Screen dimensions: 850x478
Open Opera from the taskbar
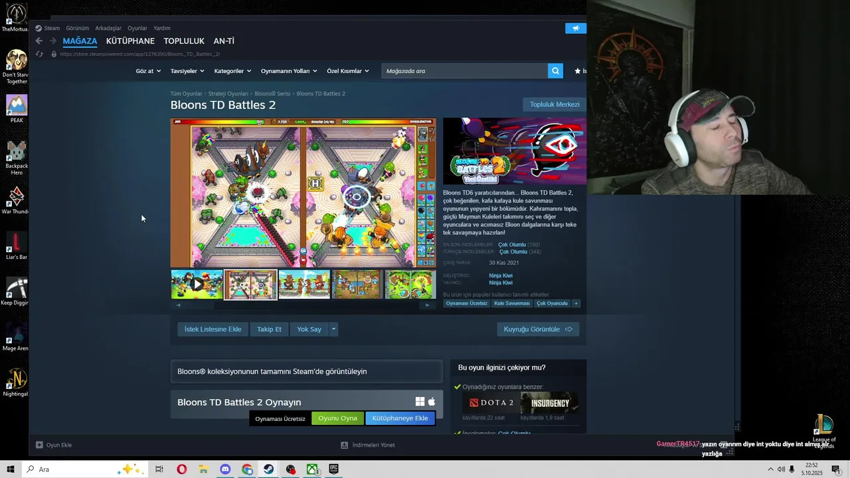(181, 469)
